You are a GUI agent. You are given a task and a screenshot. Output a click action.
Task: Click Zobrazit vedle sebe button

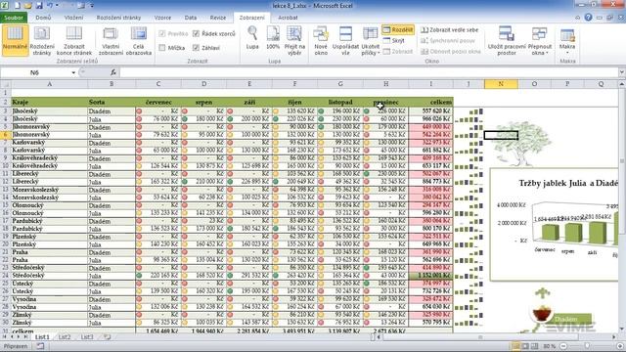(x=450, y=30)
